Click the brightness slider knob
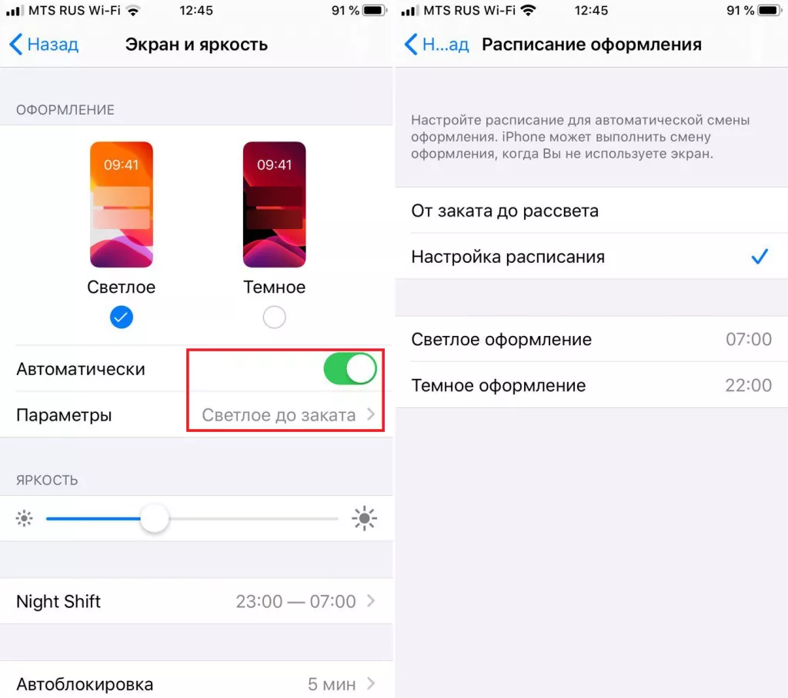This screenshot has height=698, width=788. point(154,519)
